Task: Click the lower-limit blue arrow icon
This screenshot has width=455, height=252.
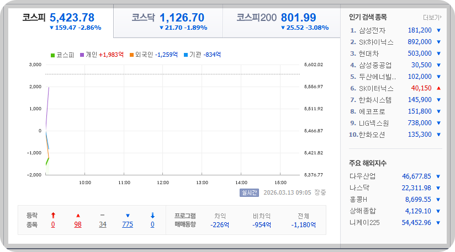Action: click(x=152, y=215)
